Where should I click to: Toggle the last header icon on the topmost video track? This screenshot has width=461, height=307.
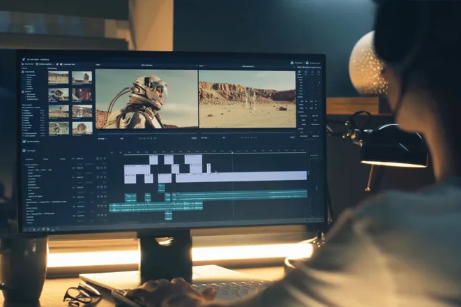coord(105,158)
